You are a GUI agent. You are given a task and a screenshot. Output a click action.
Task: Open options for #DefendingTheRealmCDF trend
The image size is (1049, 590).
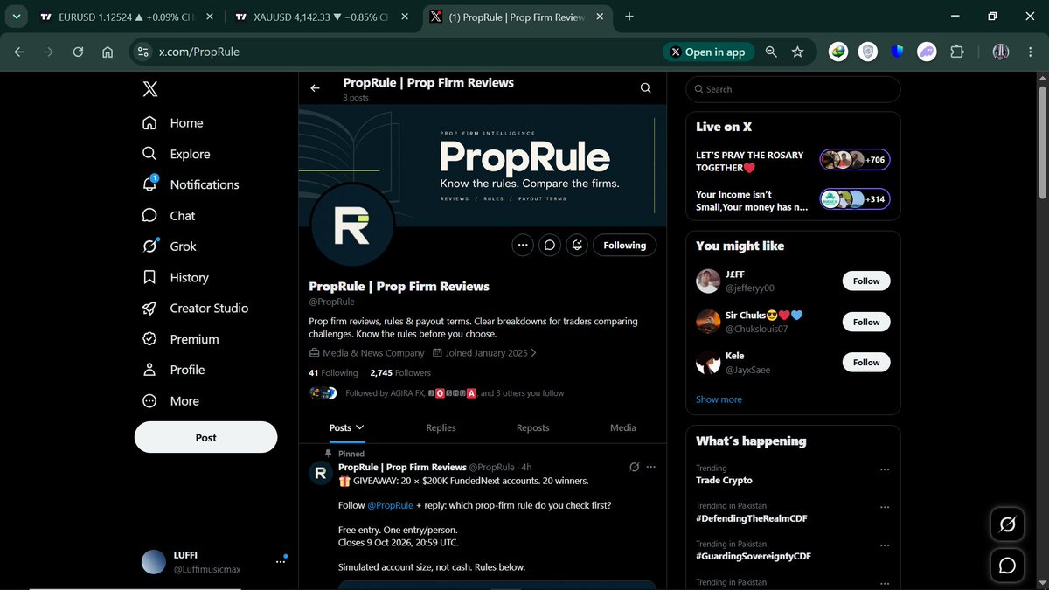click(x=885, y=507)
